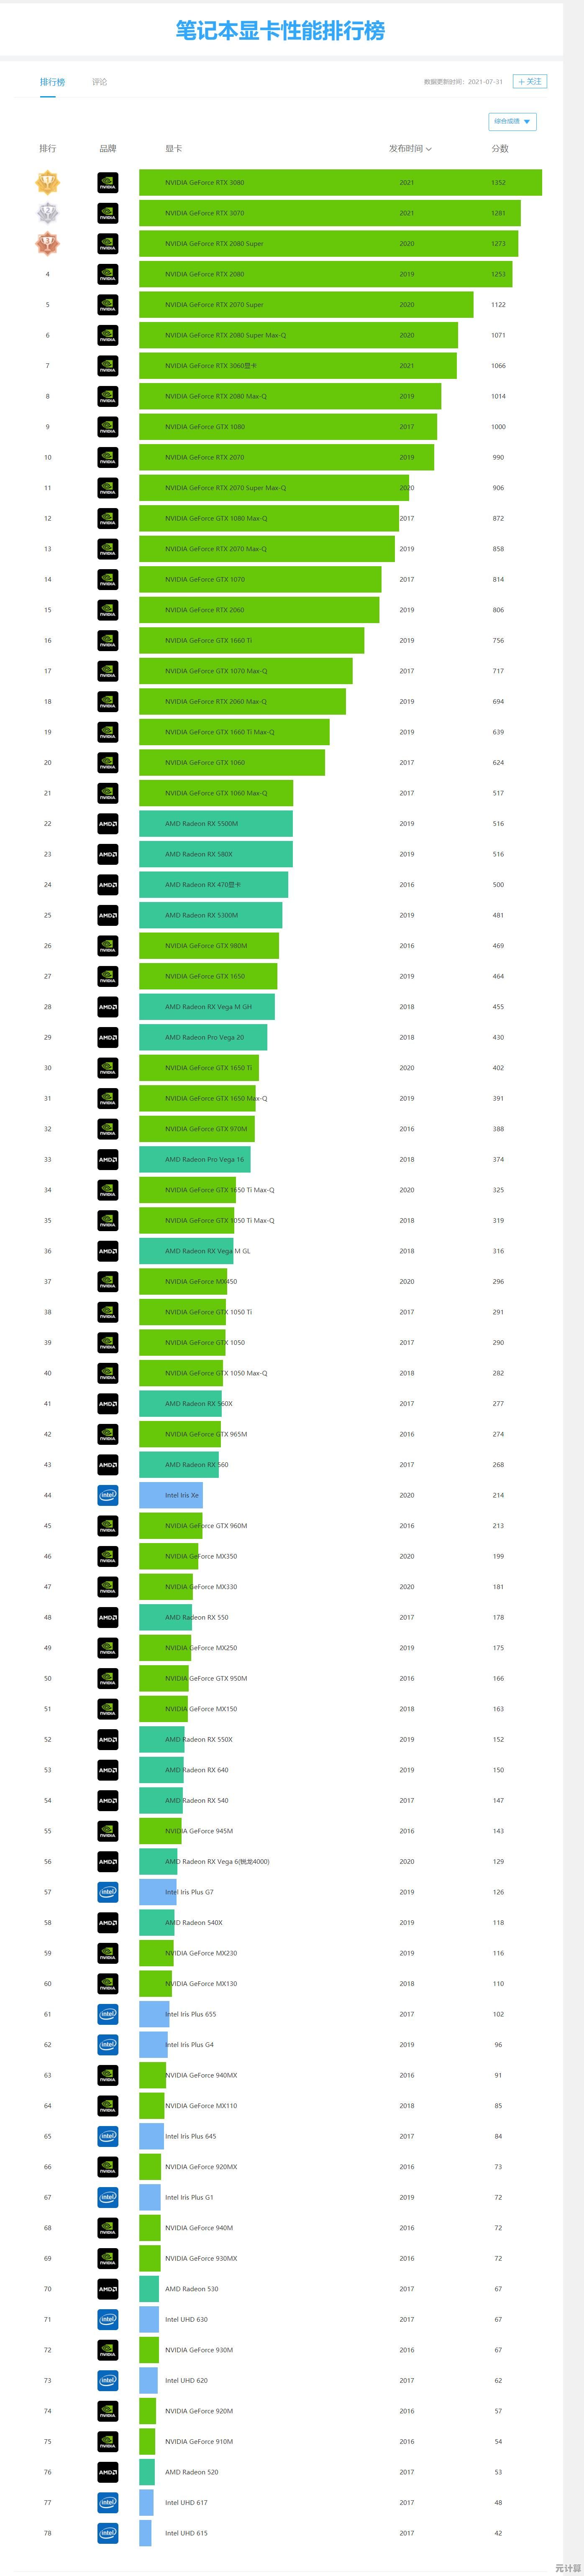584x2576 pixels.
Task: Sort by the 发布时间 column header
Action: [410, 149]
